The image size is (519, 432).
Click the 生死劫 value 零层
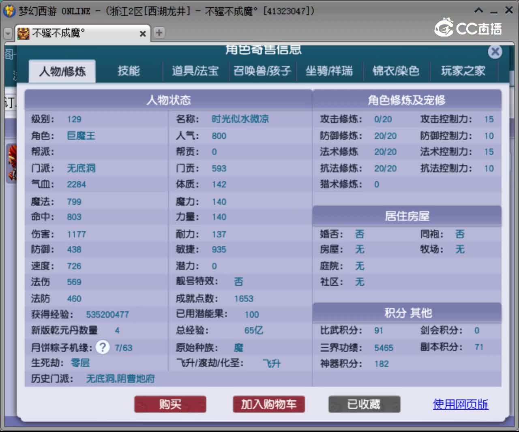click(x=80, y=363)
